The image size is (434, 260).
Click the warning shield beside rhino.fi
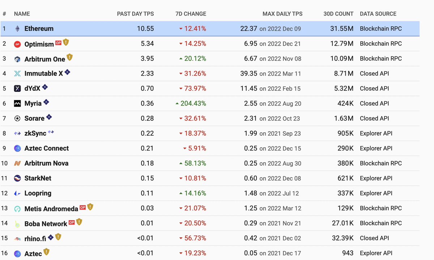(x=58, y=237)
